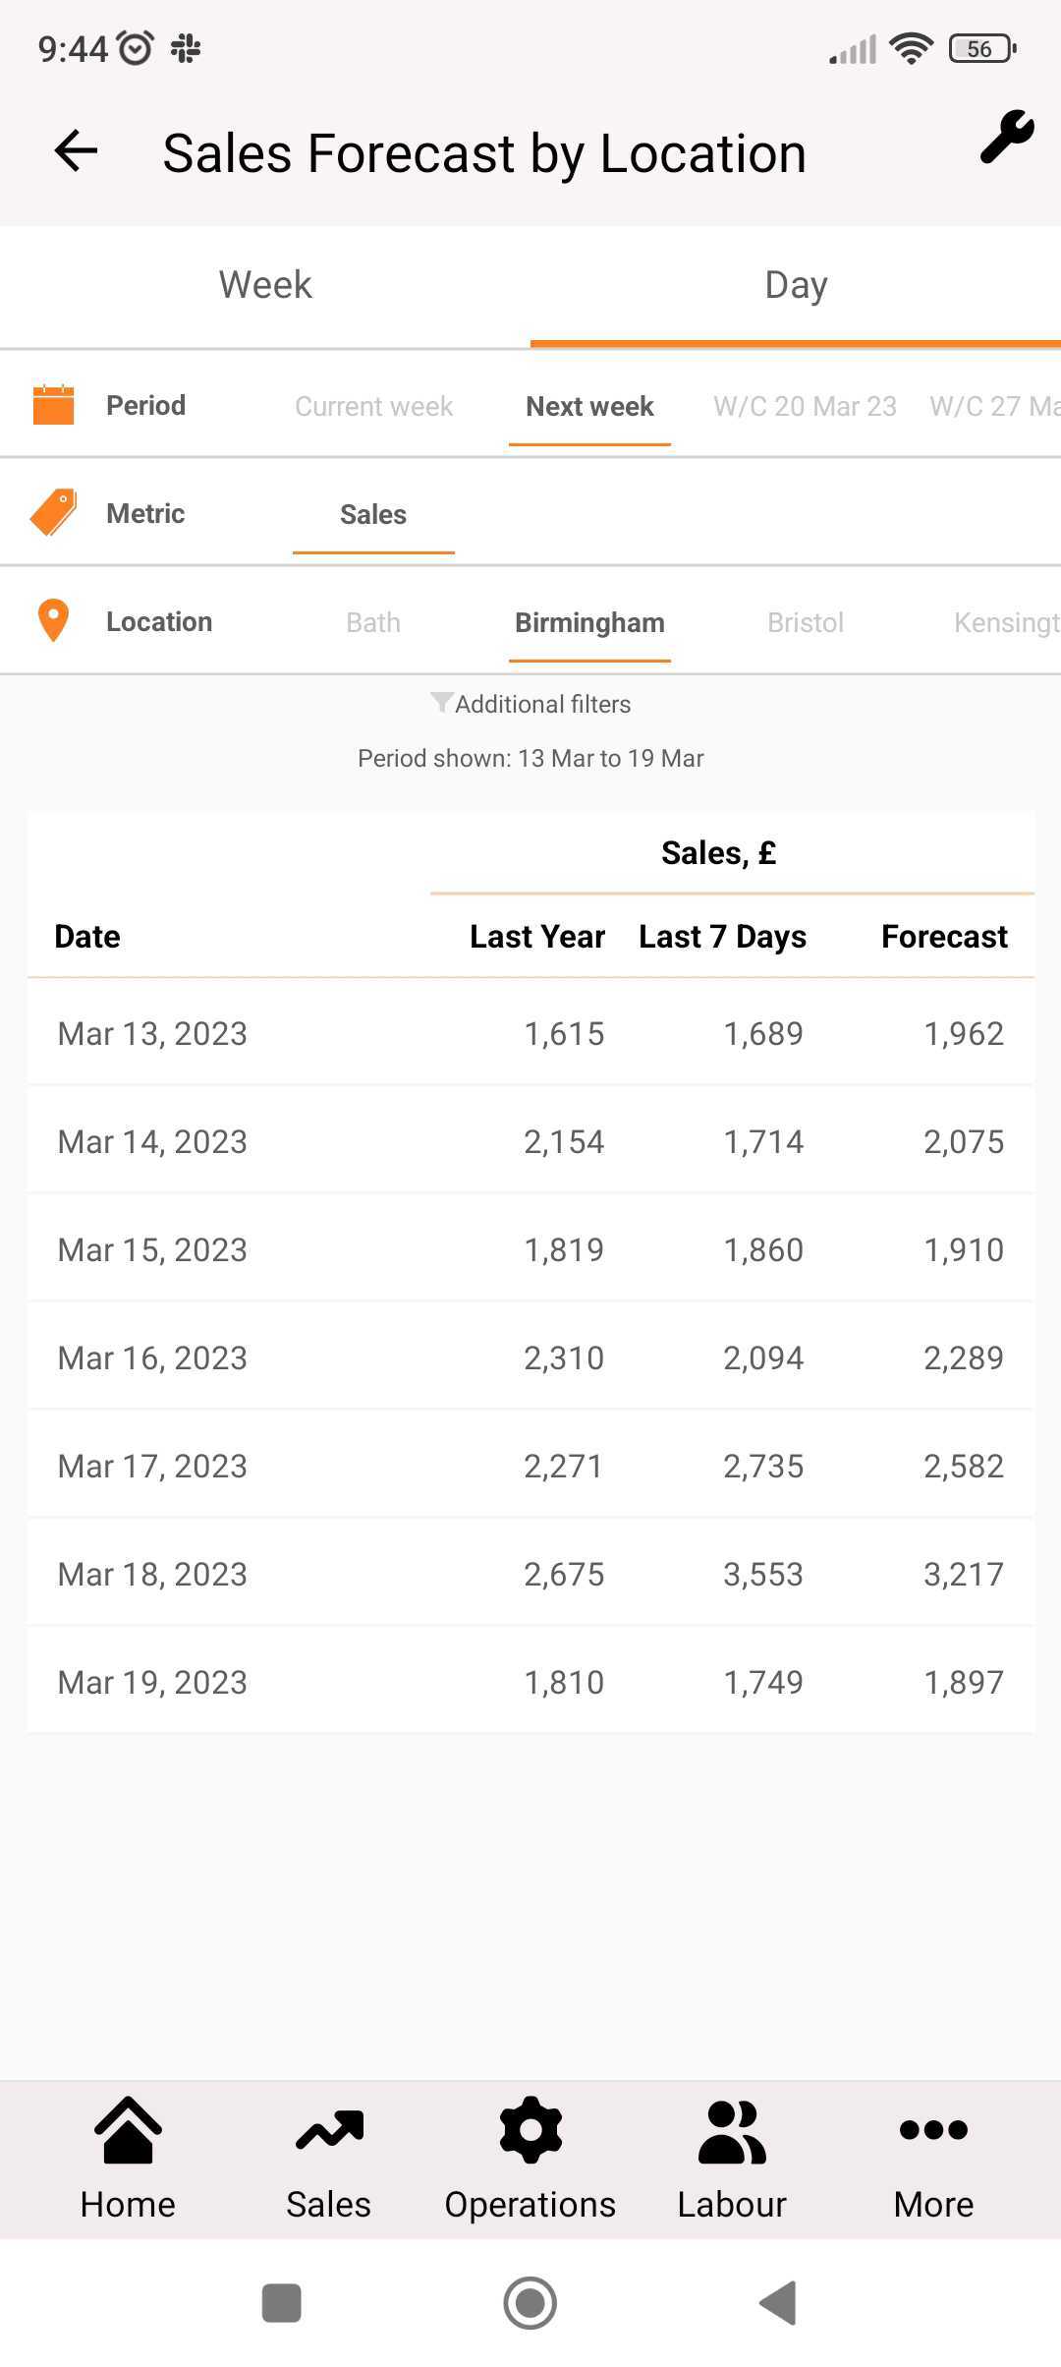
Task: Select Current week period
Action: [x=373, y=406]
